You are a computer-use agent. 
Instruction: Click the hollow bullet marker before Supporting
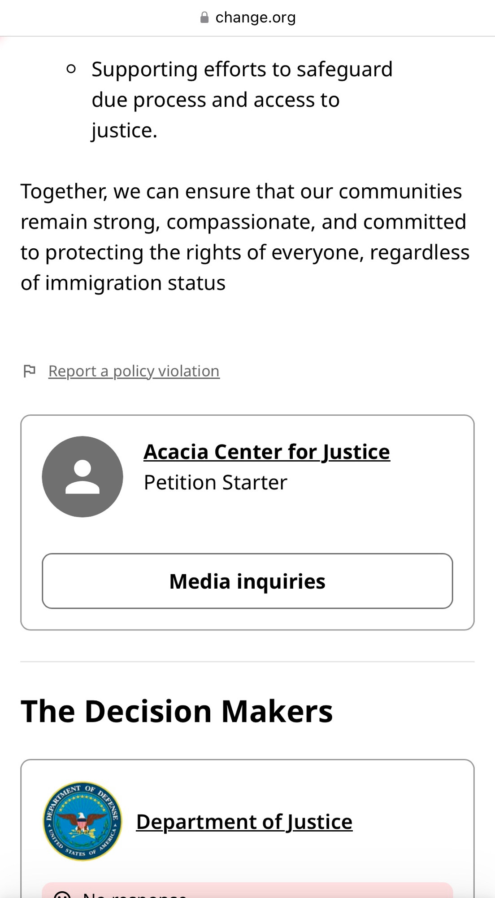pyautogui.click(x=71, y=69)
